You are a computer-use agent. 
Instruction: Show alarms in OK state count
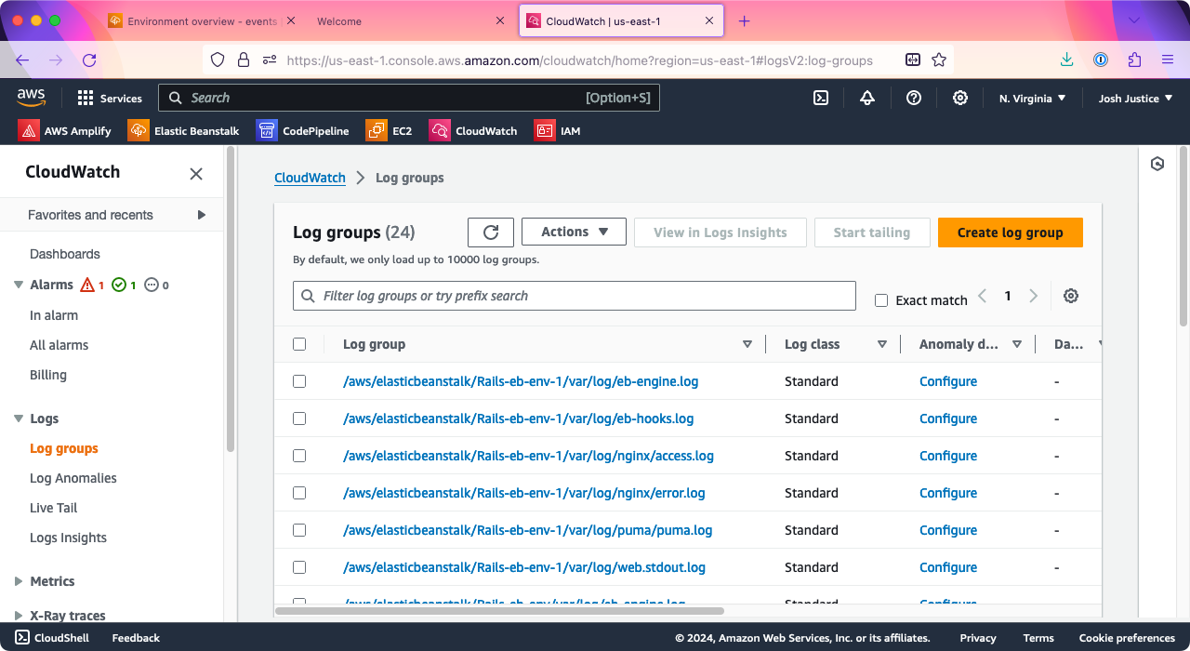(124, 285)
